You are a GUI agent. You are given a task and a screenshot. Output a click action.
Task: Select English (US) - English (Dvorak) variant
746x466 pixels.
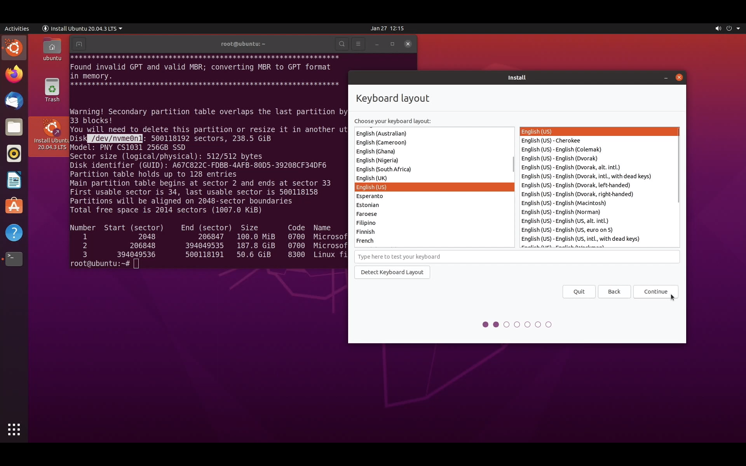[599, 158]
